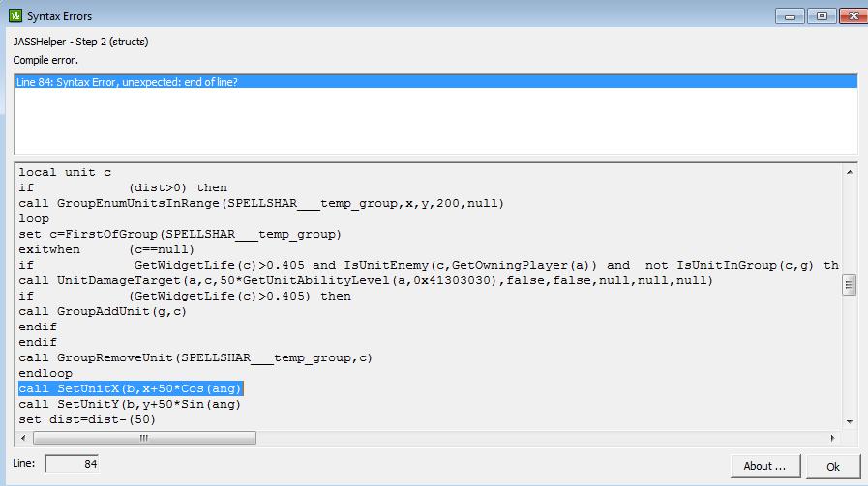Click the 'call GroupRemoveUnit' code line
868x486 pixels.
click(x=195, y=357)
